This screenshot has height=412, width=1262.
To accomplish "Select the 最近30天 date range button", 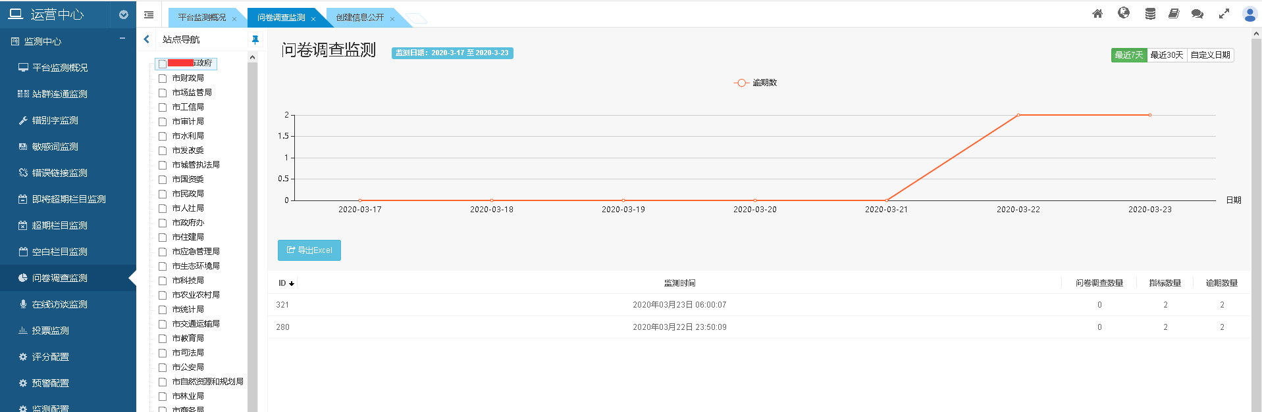I will [1167, 55].
